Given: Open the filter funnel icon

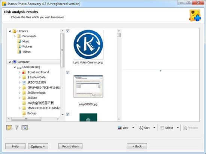Looking at the screenshot, I should pos(17,128).
